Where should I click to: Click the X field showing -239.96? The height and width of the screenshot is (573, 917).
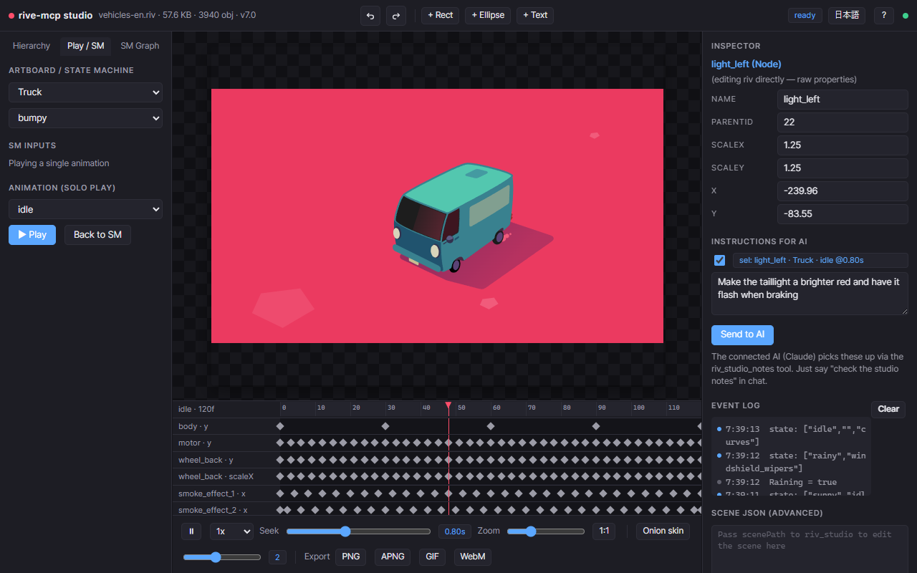pyautogui.click(x=842, y=191)
